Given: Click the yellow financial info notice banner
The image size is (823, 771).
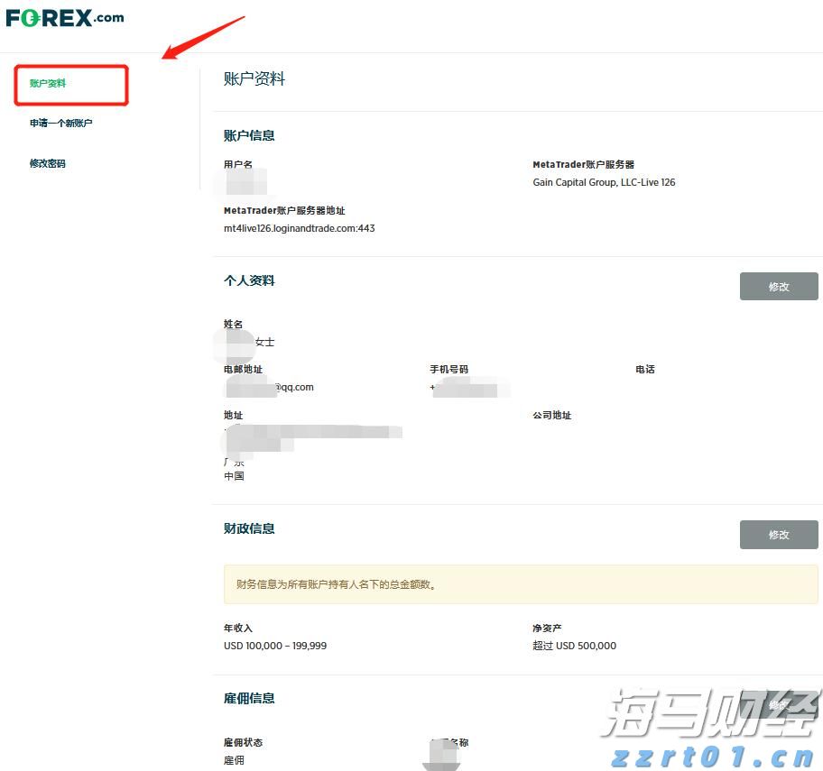Looking at the screenshot, I should pyautogui.click(x=520, y=584).
